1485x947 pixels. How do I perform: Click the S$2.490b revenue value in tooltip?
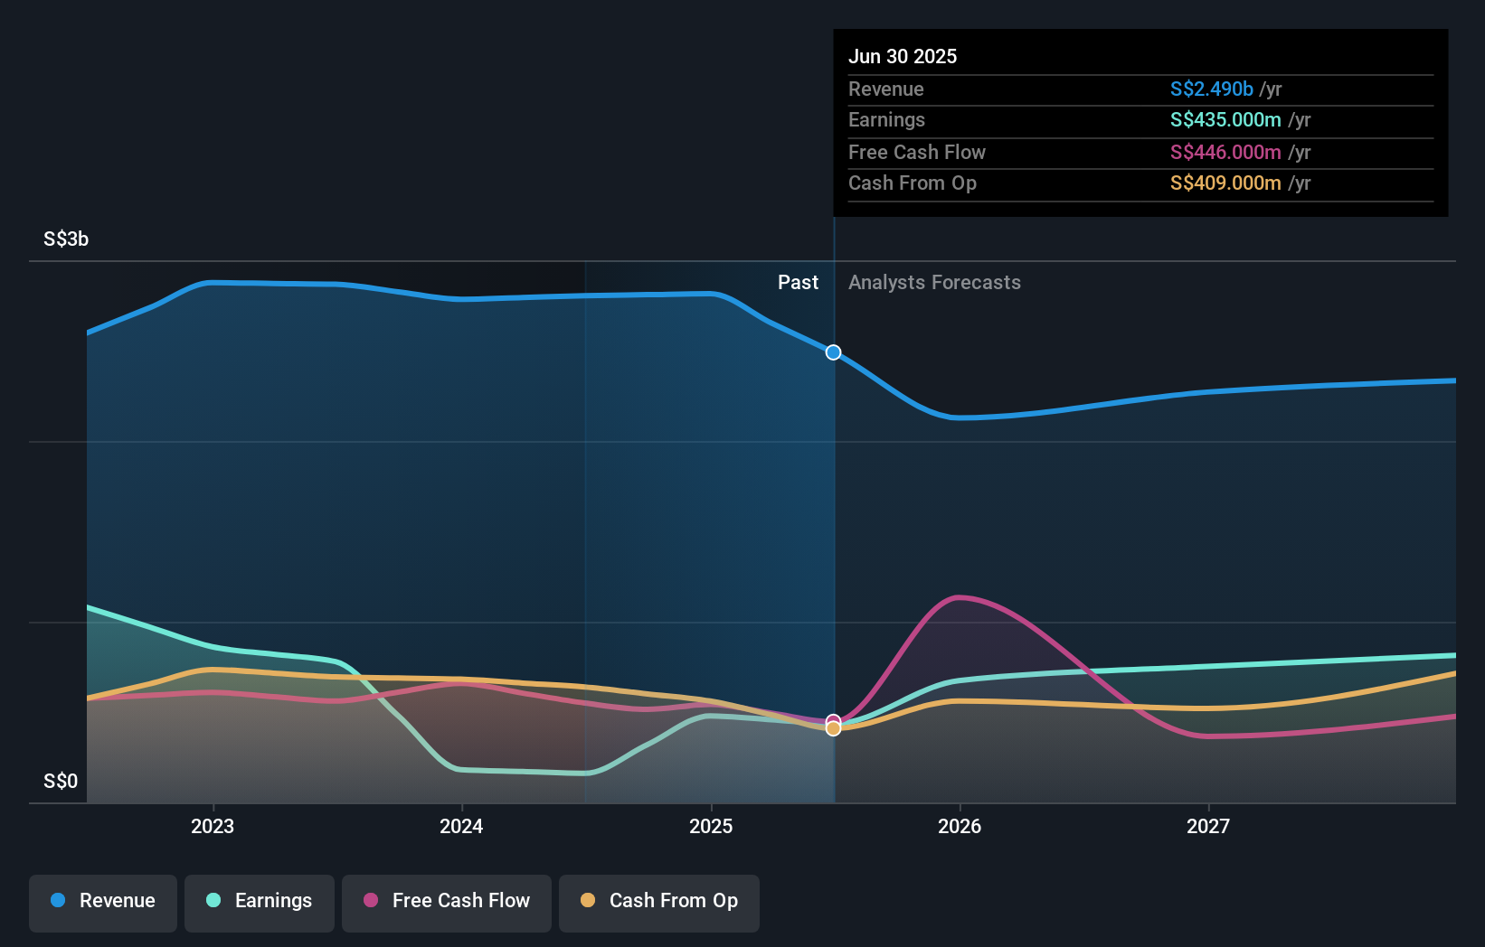point(1212,89)
